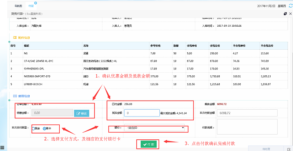Click the cell LF9009-BOSCH
This screenshot has width=293, height=151.
33,84
